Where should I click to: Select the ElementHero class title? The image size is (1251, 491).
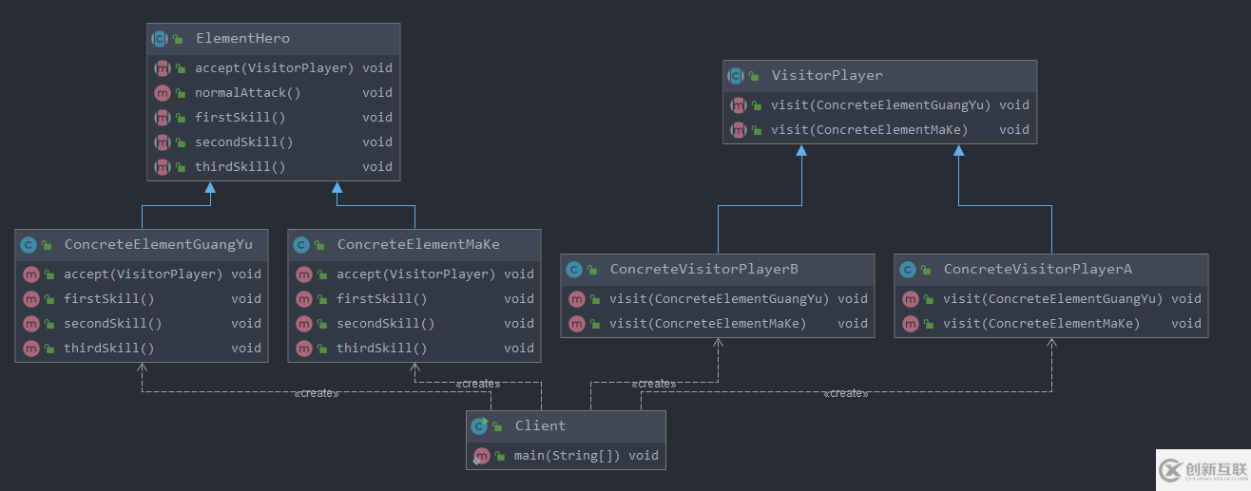pyautogui.click(x=242, y=39)
